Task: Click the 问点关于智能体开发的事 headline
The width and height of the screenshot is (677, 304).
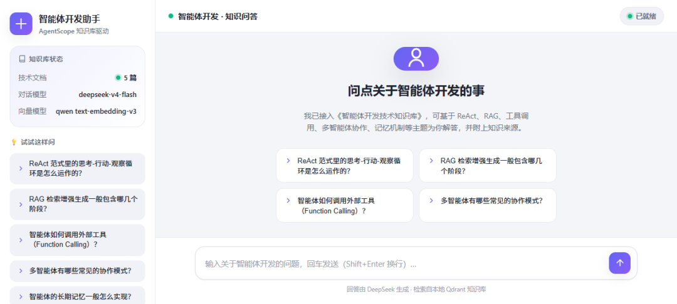Action: tap(416, 91)
